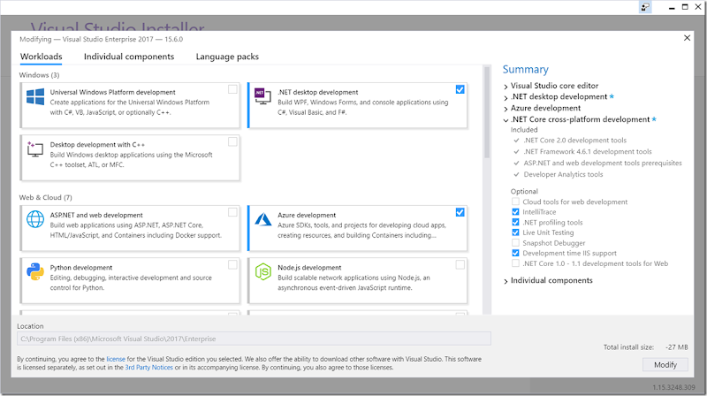Click the Windows (3) category heading
Screen dimensions: 707x396
click(x=39, y=75)
